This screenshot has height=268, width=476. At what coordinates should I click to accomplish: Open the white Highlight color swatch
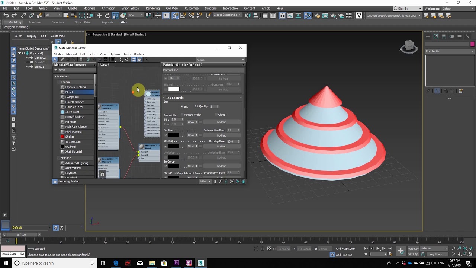click(x=174, y=89)
